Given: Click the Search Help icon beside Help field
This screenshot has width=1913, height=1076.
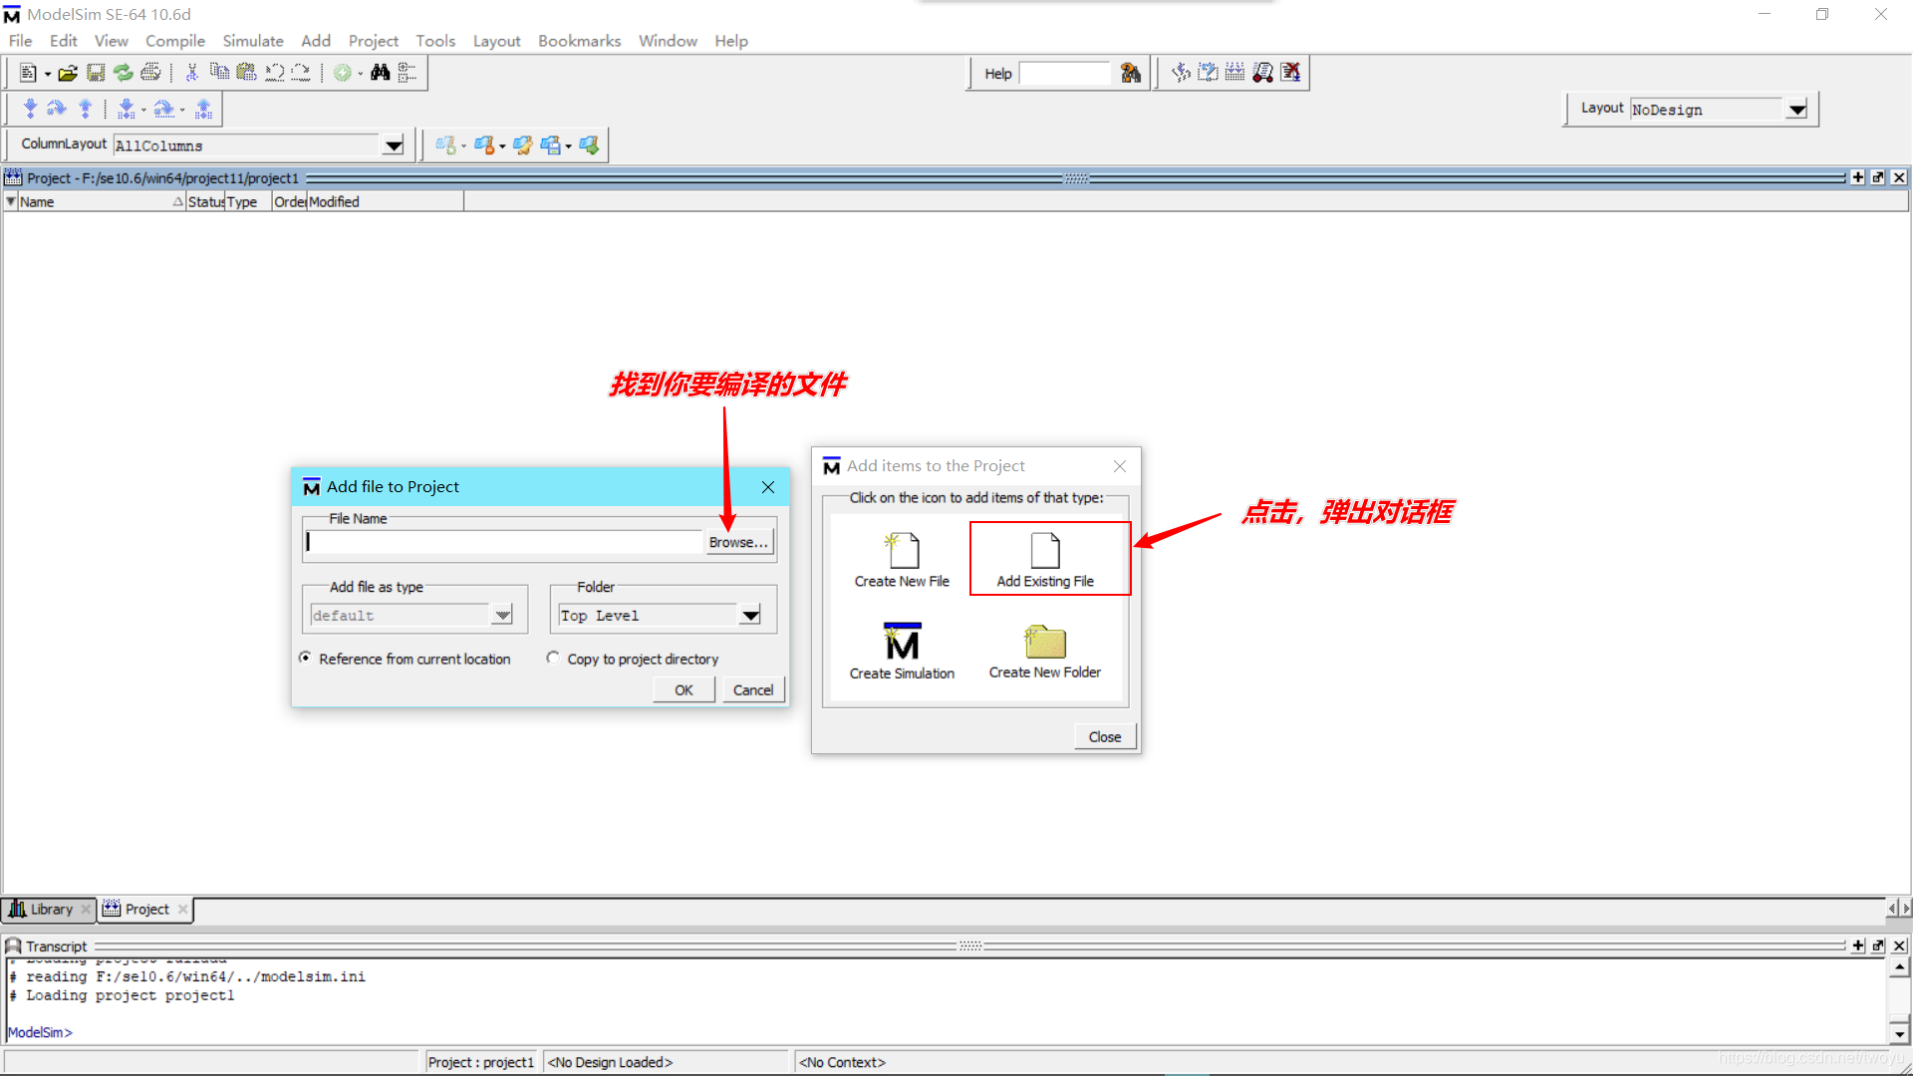Looking at the screenshot, I should point(1130,73).
